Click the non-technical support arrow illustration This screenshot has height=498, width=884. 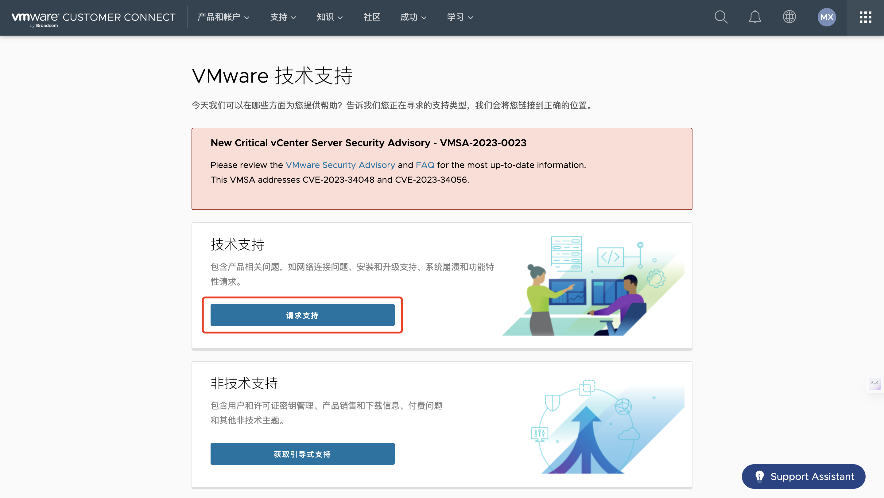tap(607, 426)
